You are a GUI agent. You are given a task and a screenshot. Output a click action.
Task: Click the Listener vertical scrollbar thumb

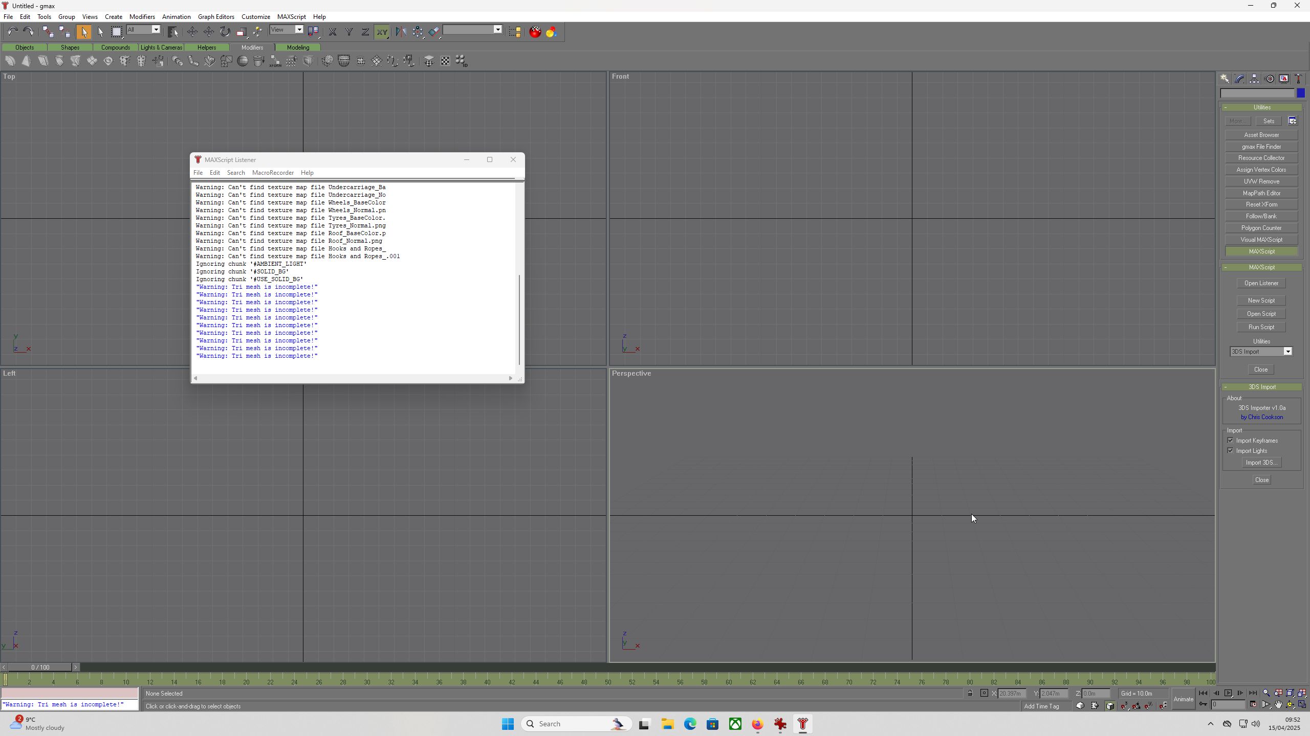click(519, 320)
